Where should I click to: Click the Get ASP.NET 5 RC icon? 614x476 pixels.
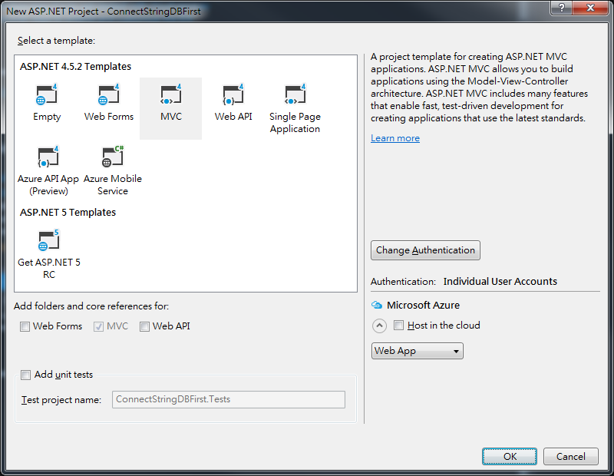pyautogui.click(x=48, y=240)
